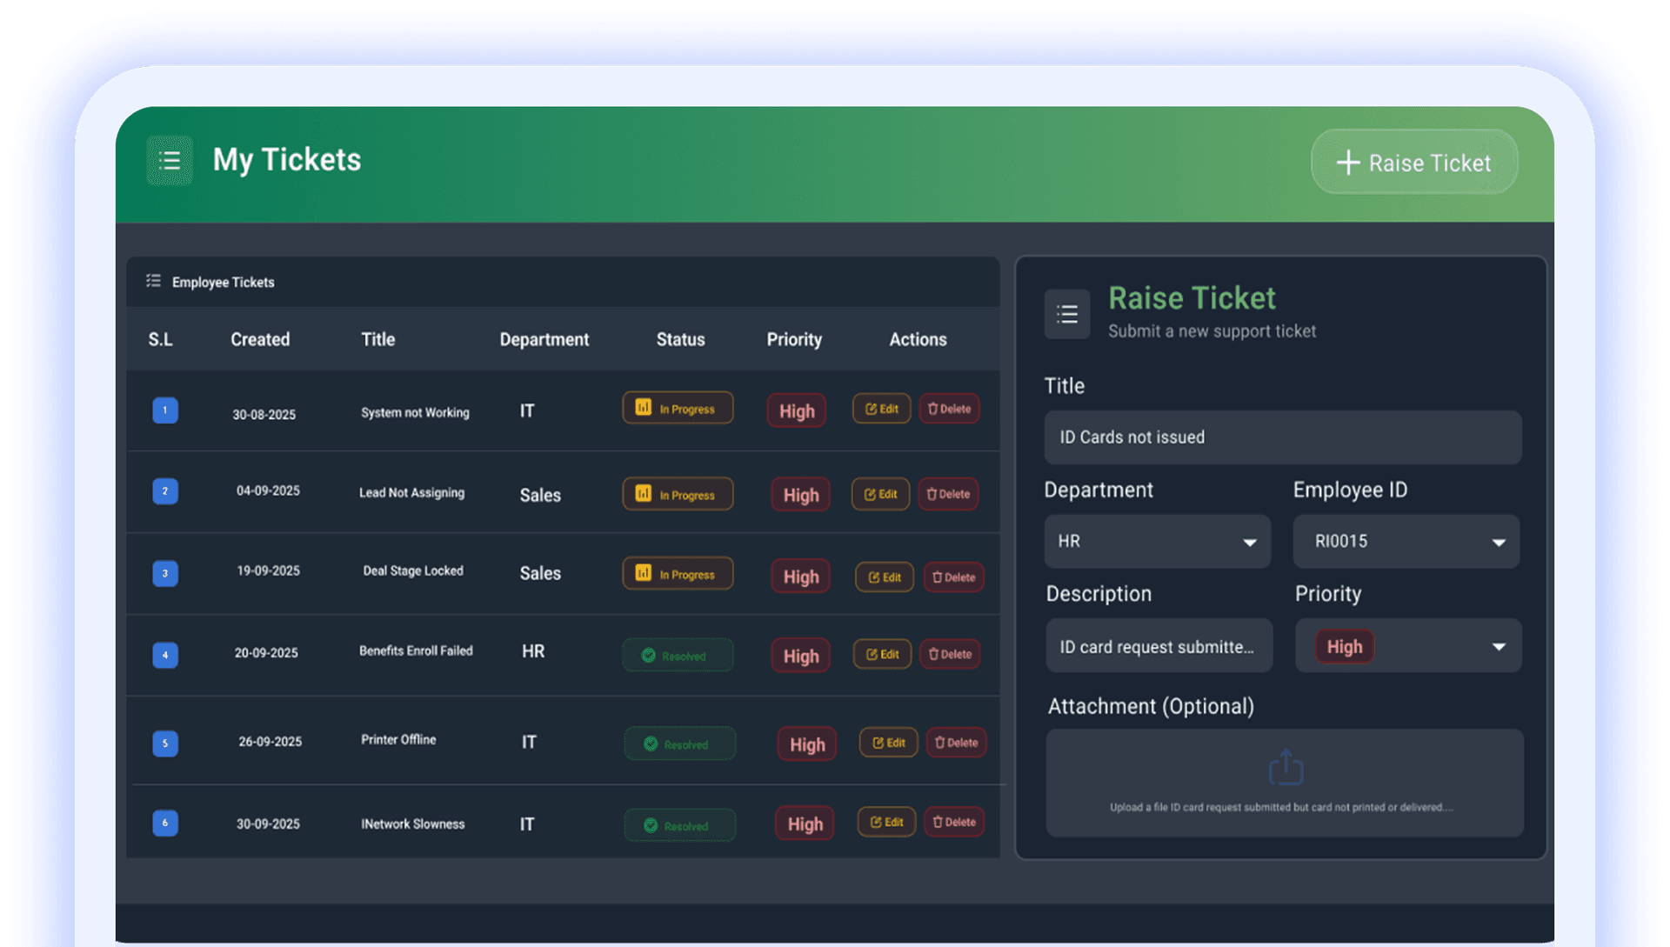Click the Employee Tickets list icon

pos(153,281)
